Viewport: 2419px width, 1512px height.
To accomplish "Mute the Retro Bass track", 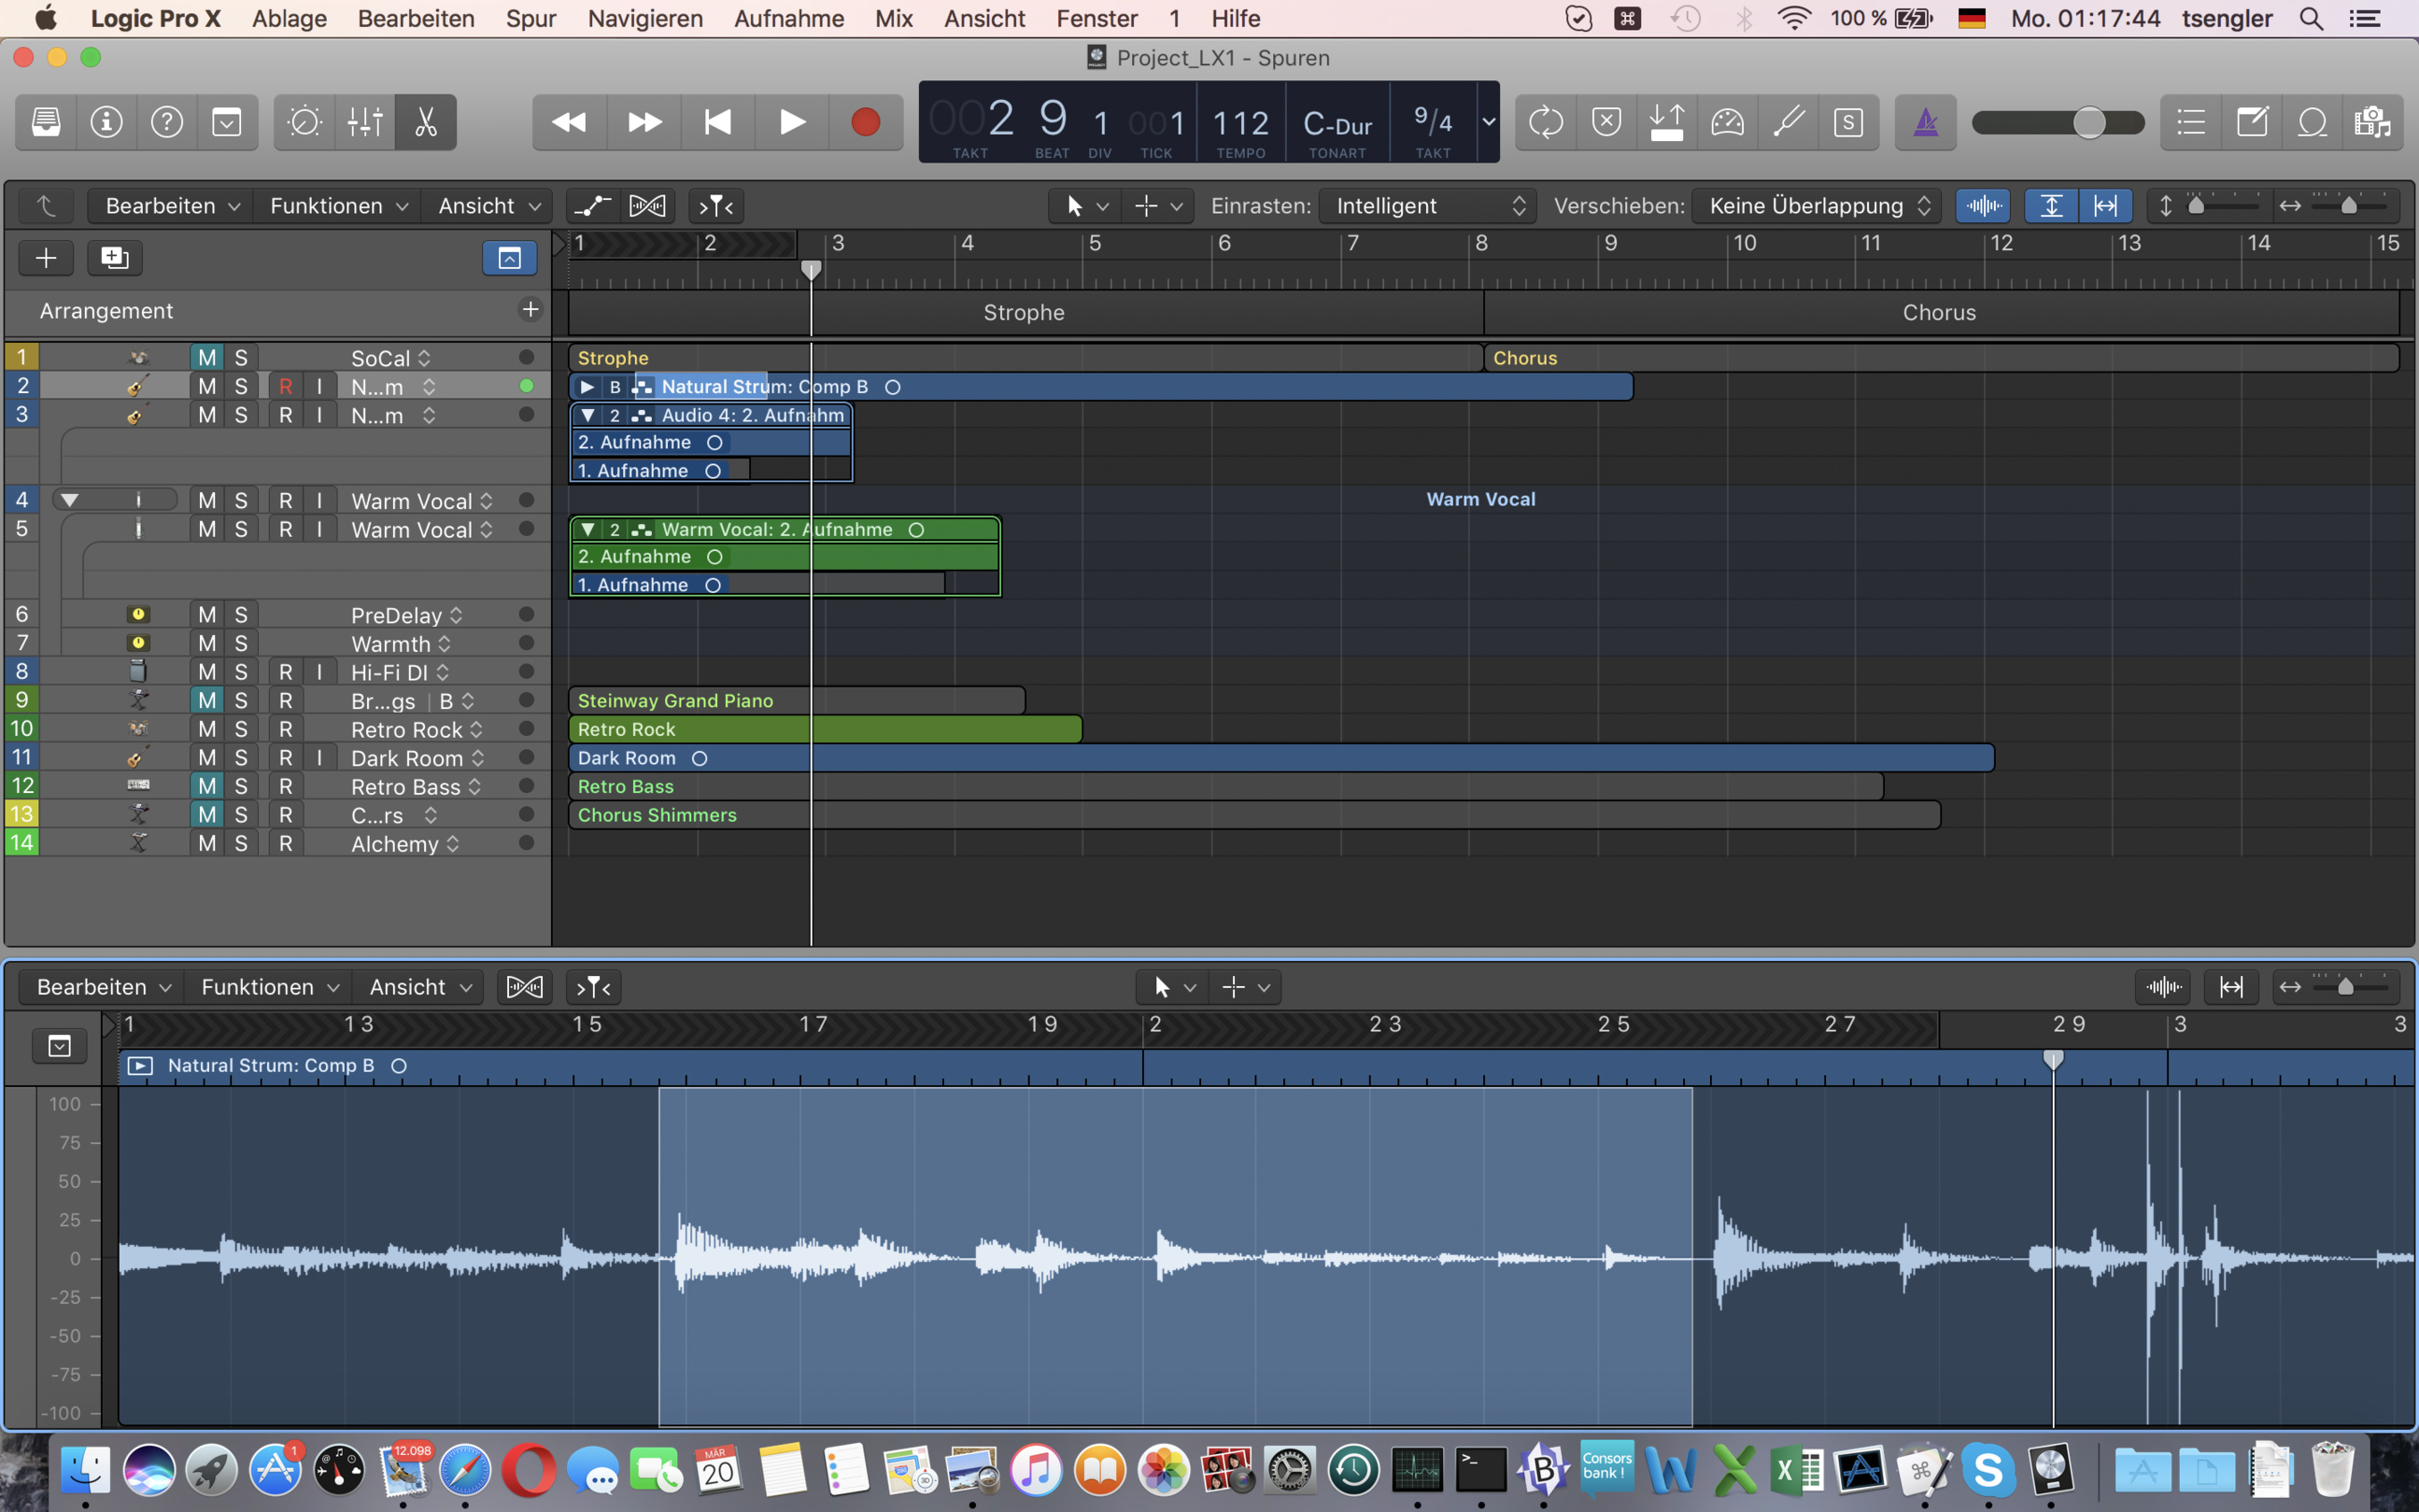I will tap(207, 786).
